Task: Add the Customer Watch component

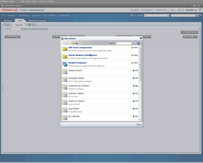Action: coord(135,93)
